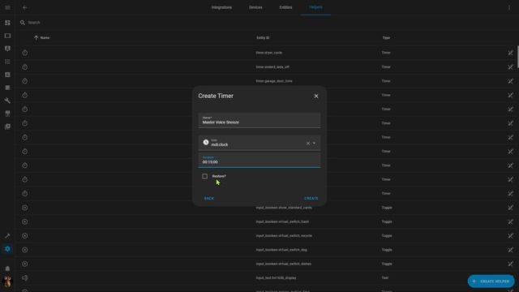Clear the mdi:clock icon selection
The width and height of the screenshot is (519, 292).
pos(308,143)
